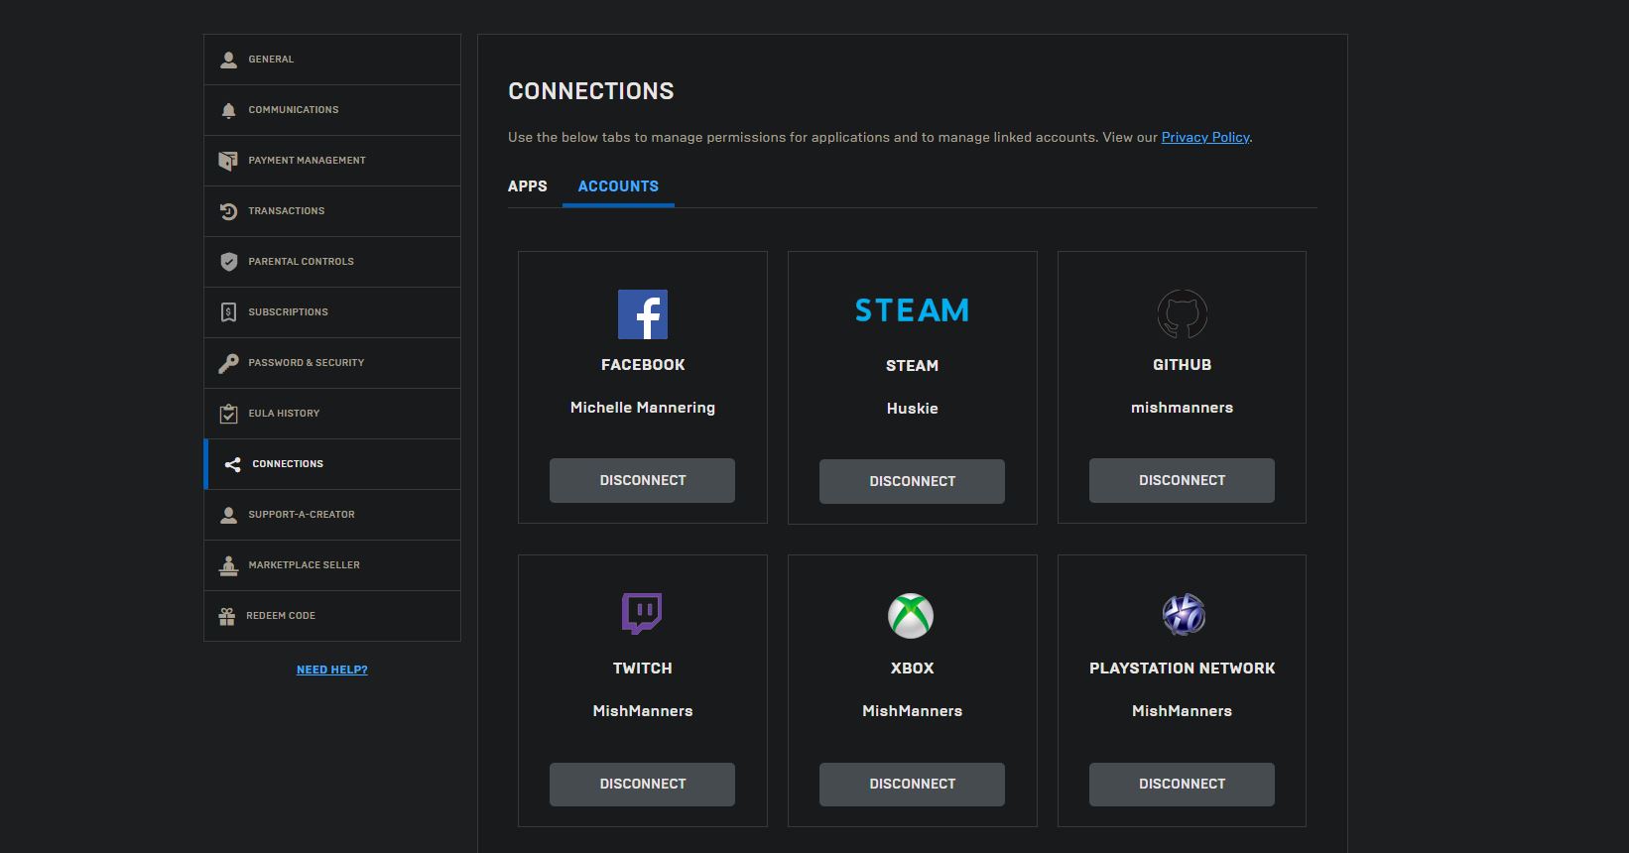Disconnect the Facebook account
The image size is (1629, 853).
[643, 480]
